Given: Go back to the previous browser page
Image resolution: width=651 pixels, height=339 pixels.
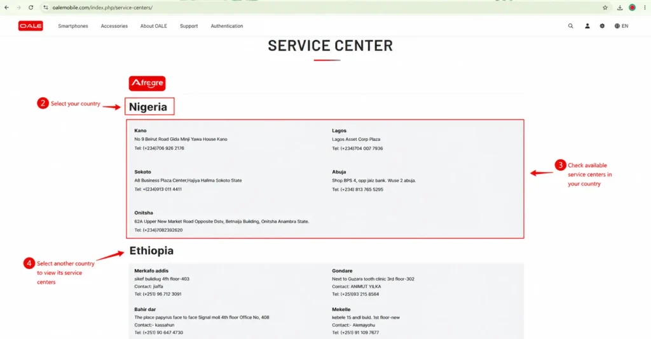Looking at the screenshot, I should [x=6, y=8].
